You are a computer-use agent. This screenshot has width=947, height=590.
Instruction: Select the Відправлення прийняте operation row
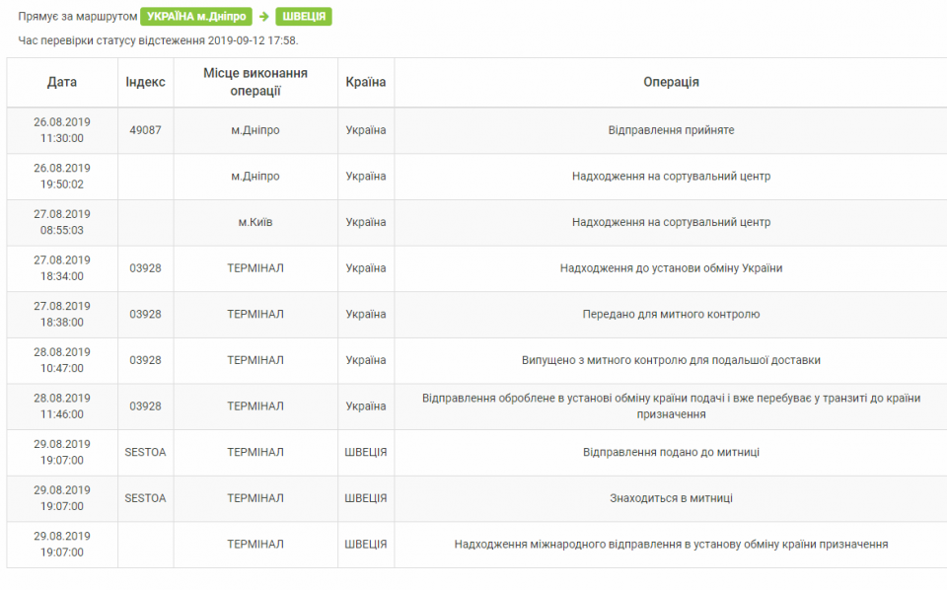click(671, 130)
